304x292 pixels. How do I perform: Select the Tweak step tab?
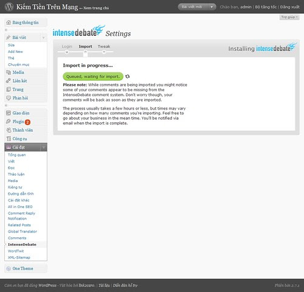[104, 46]
